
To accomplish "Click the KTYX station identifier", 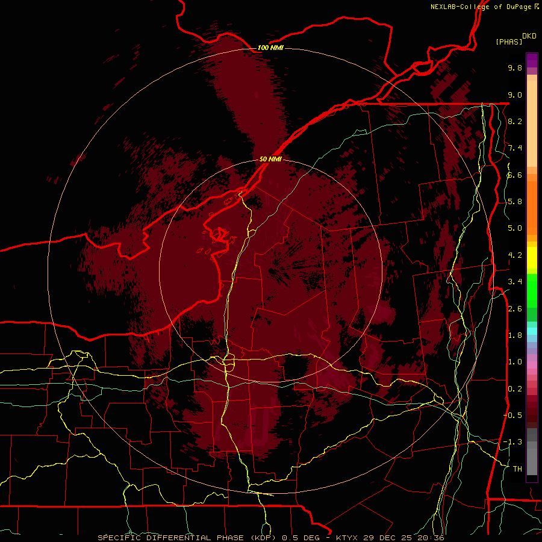I will [347, 538].
